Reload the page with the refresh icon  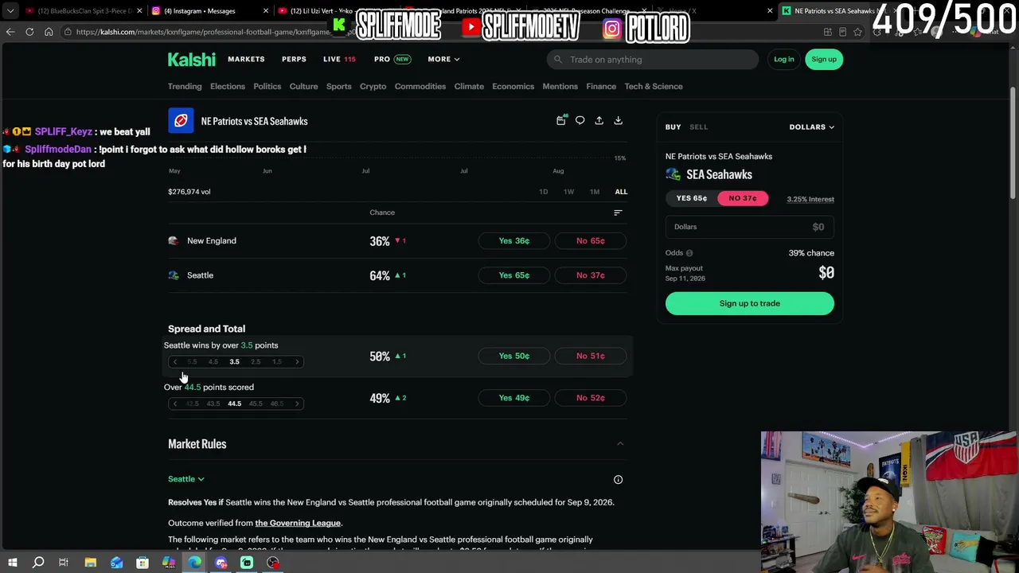29,32
